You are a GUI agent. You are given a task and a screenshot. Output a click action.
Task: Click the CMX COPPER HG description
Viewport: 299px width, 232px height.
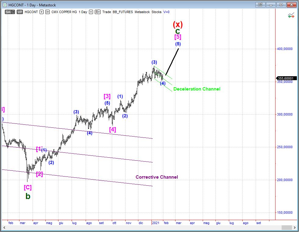[64, 12]
